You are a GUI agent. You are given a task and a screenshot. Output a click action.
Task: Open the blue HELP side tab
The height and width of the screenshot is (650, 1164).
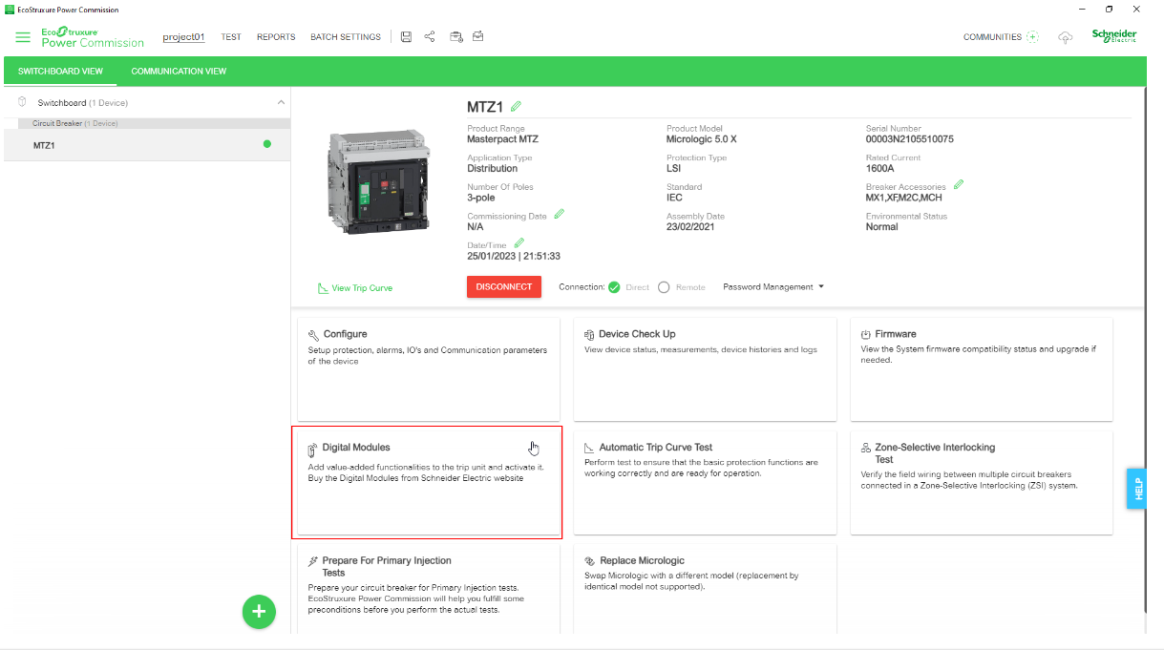1137,488
